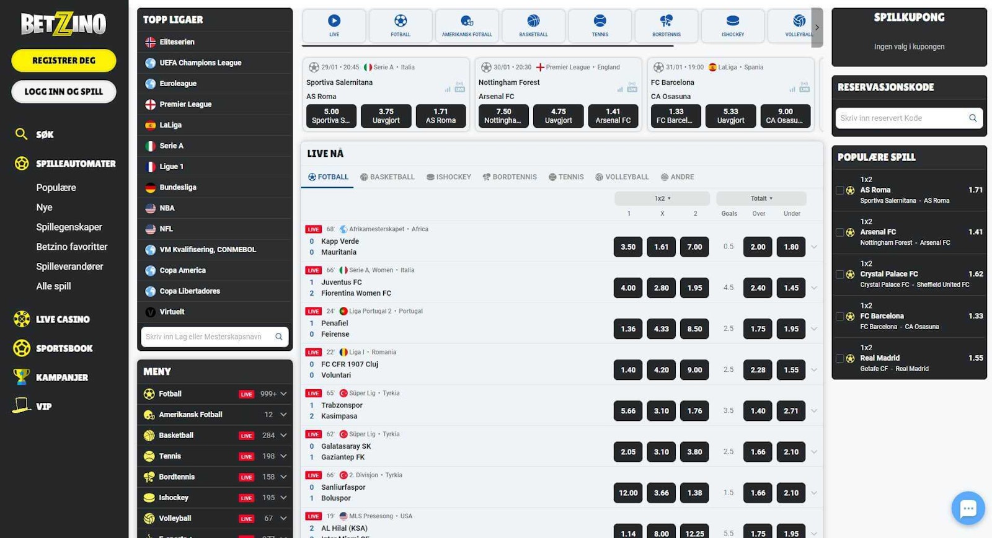Viewport: 992px width, 538px height.
Task: Open Spilleautomater slot icon
Action: (x=22, y=163)
